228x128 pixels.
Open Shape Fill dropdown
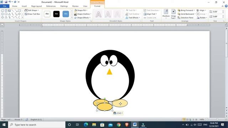81,10
